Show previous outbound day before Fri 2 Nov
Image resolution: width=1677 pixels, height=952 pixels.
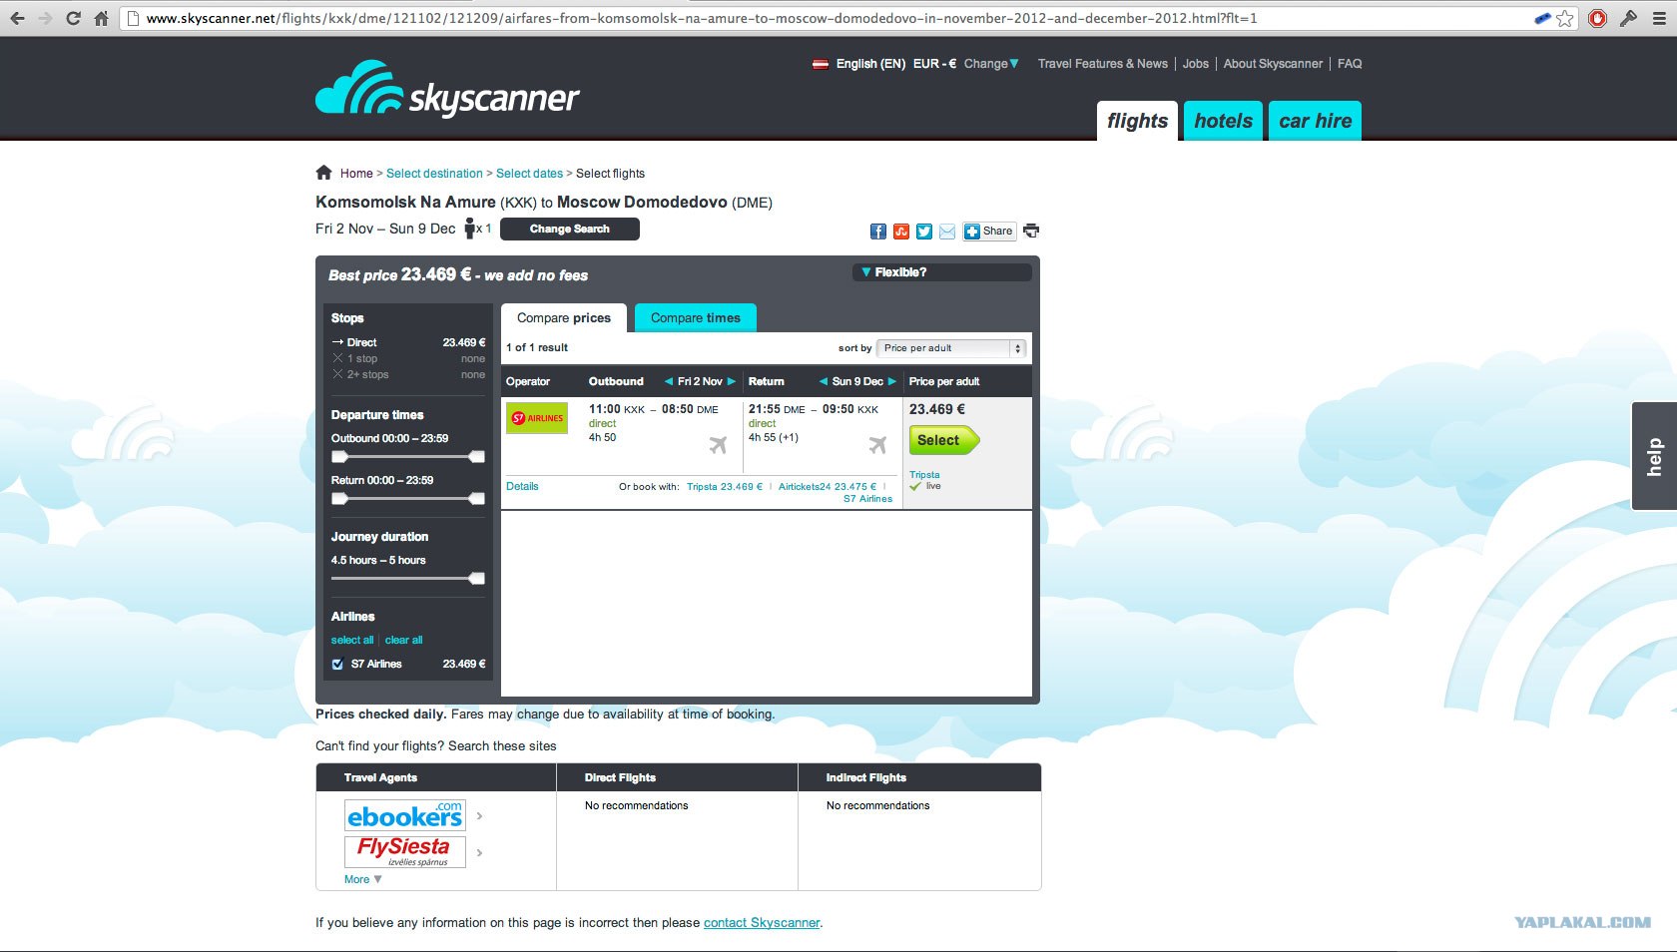[x=669, y=381]
